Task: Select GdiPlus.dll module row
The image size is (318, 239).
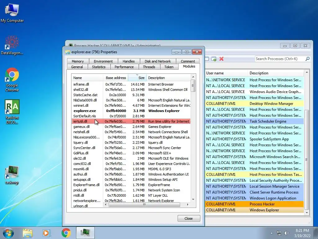Action: 131,153
